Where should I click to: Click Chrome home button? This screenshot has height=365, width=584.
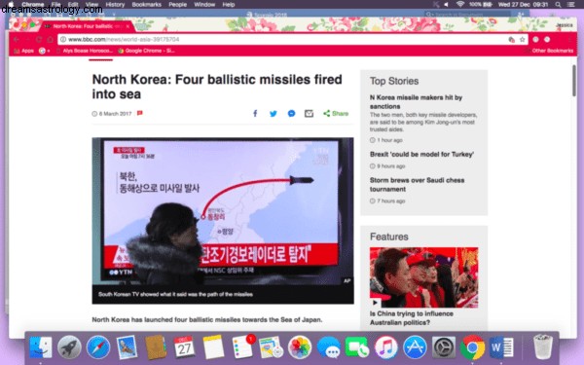tap(50, 39)
